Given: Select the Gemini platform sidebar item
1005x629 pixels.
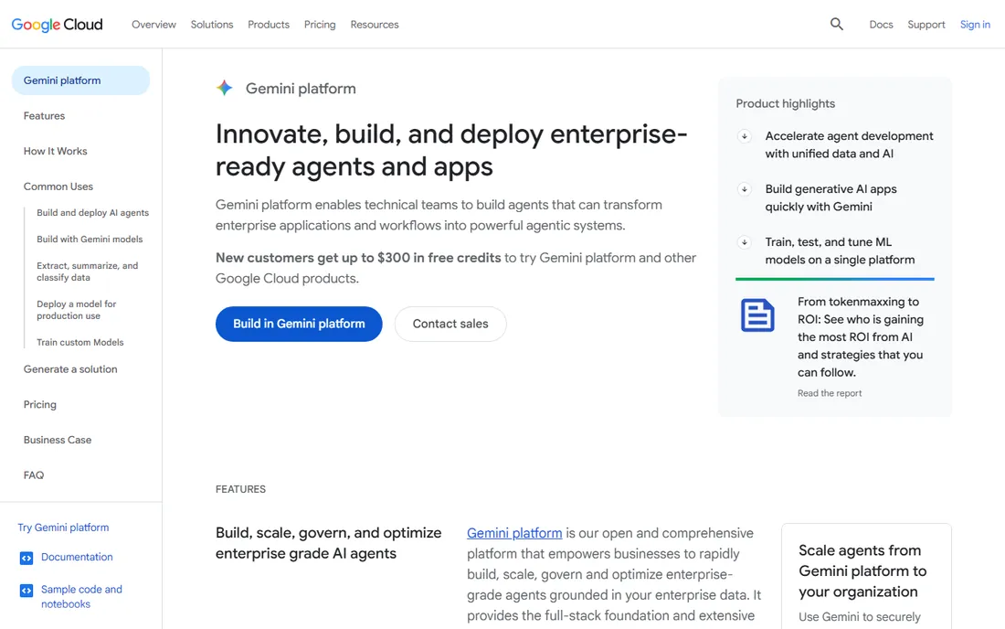Looking at the screenshot, I should point(80,80).
